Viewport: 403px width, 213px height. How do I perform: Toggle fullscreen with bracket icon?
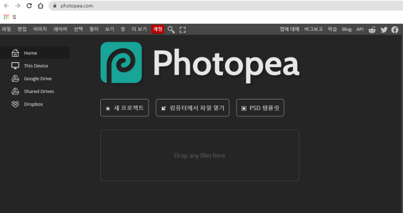(x=182, y=30)
